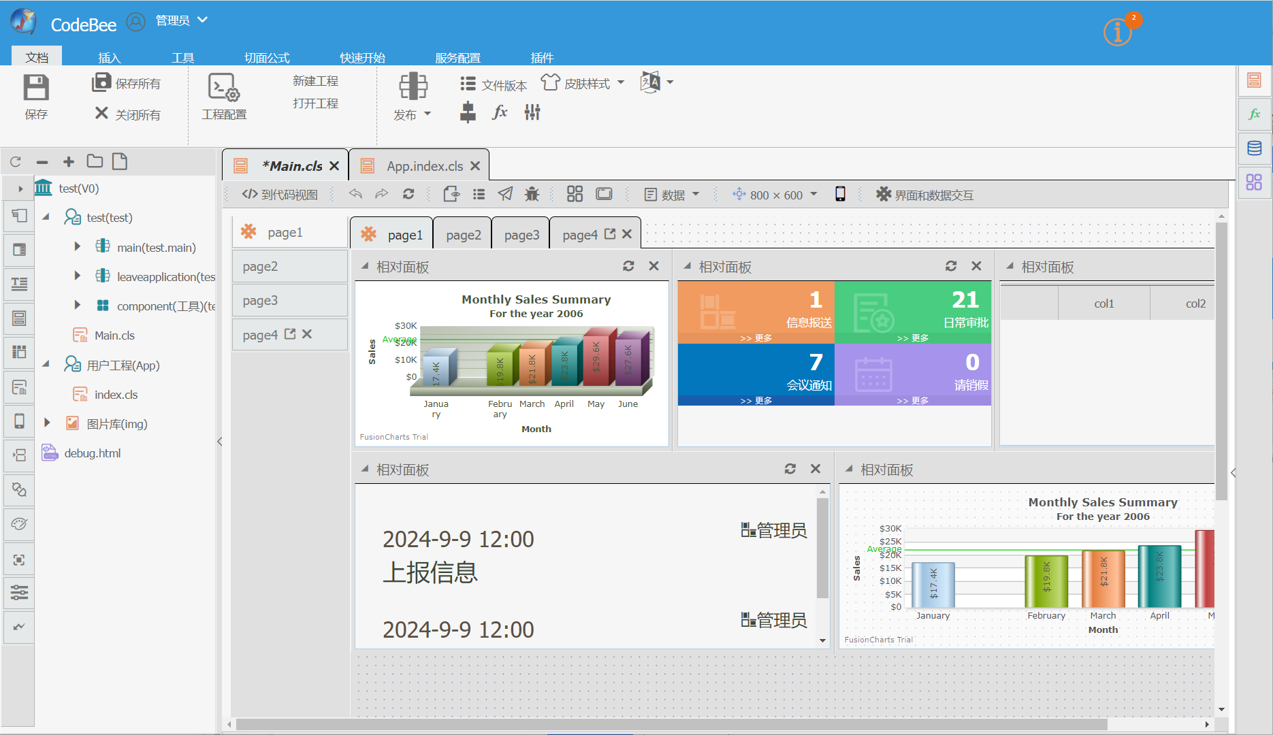Switch to the page2 top tab
This screenshot has height=735, width=1273.
(x=464, y=235)
